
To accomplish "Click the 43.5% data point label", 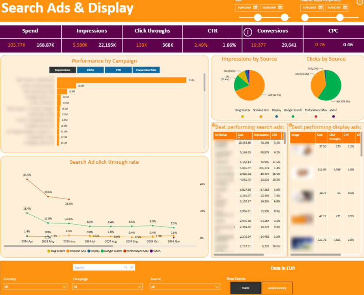I will (27, 175).
